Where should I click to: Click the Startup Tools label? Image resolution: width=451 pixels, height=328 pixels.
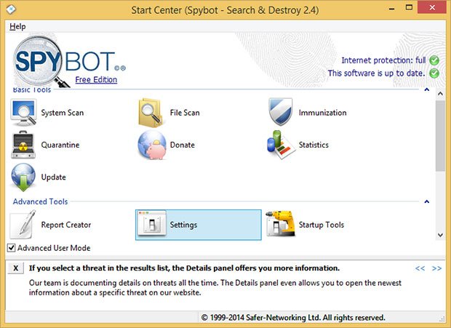[x=322, y=225]
